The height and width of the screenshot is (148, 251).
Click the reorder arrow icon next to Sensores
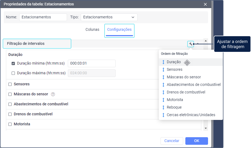tap(163, 69)
